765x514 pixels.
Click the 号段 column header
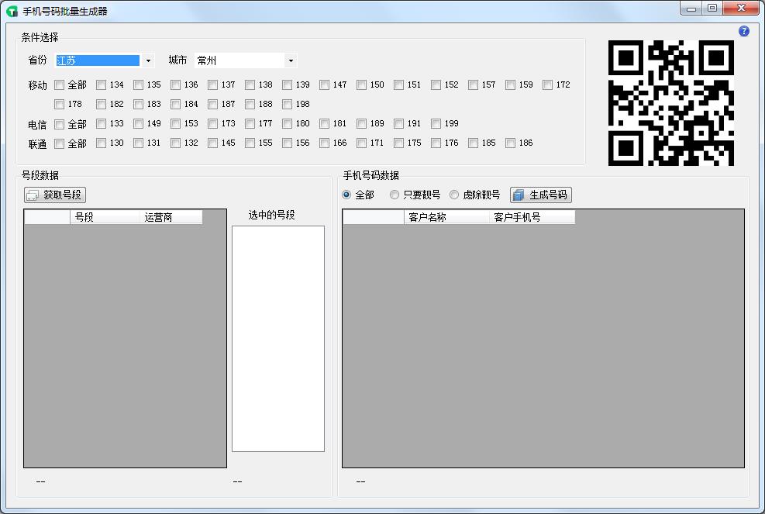tap(105, 217)
